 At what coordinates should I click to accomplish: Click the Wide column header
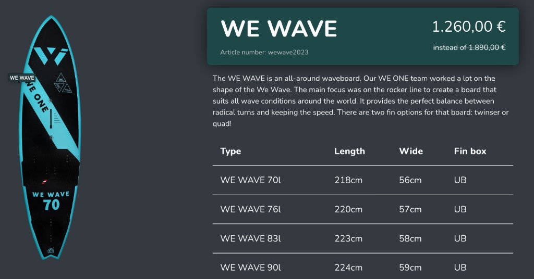pos(411,151)
